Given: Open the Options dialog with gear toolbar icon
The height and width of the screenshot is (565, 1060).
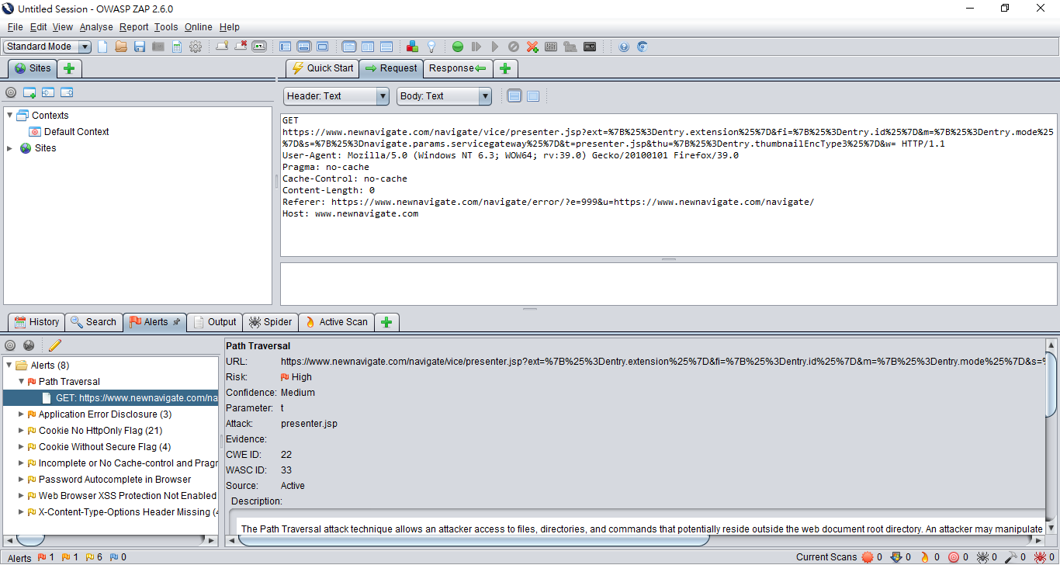Looking at the screenshot, I should point(196,47).
